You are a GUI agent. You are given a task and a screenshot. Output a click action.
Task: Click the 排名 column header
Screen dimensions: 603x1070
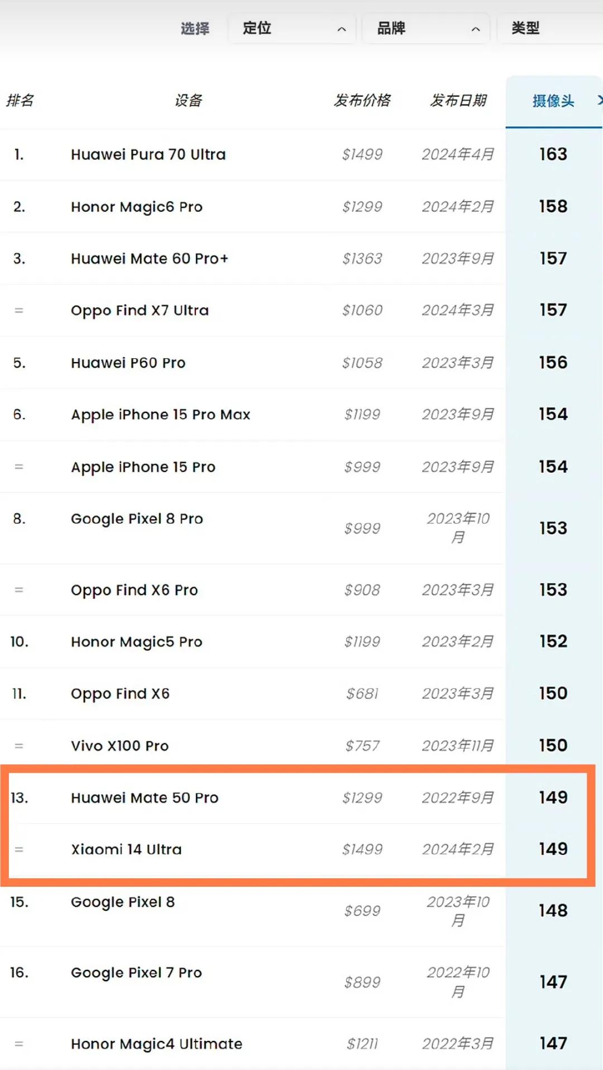[20, 101]
